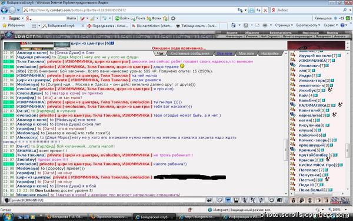Click the browser Back arrow button
This screenshot has width=353, height=221.
tap(4, 10)
